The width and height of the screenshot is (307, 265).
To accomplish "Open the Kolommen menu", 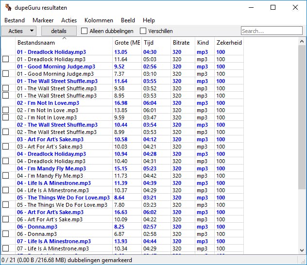I will click(99, 20).
